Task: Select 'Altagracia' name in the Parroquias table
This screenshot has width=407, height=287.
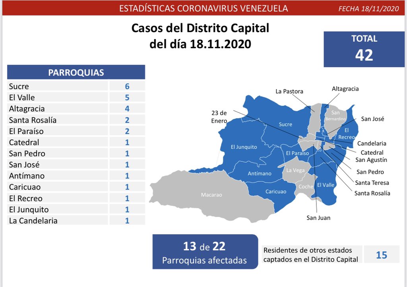Action: click(x=27, y=109)
